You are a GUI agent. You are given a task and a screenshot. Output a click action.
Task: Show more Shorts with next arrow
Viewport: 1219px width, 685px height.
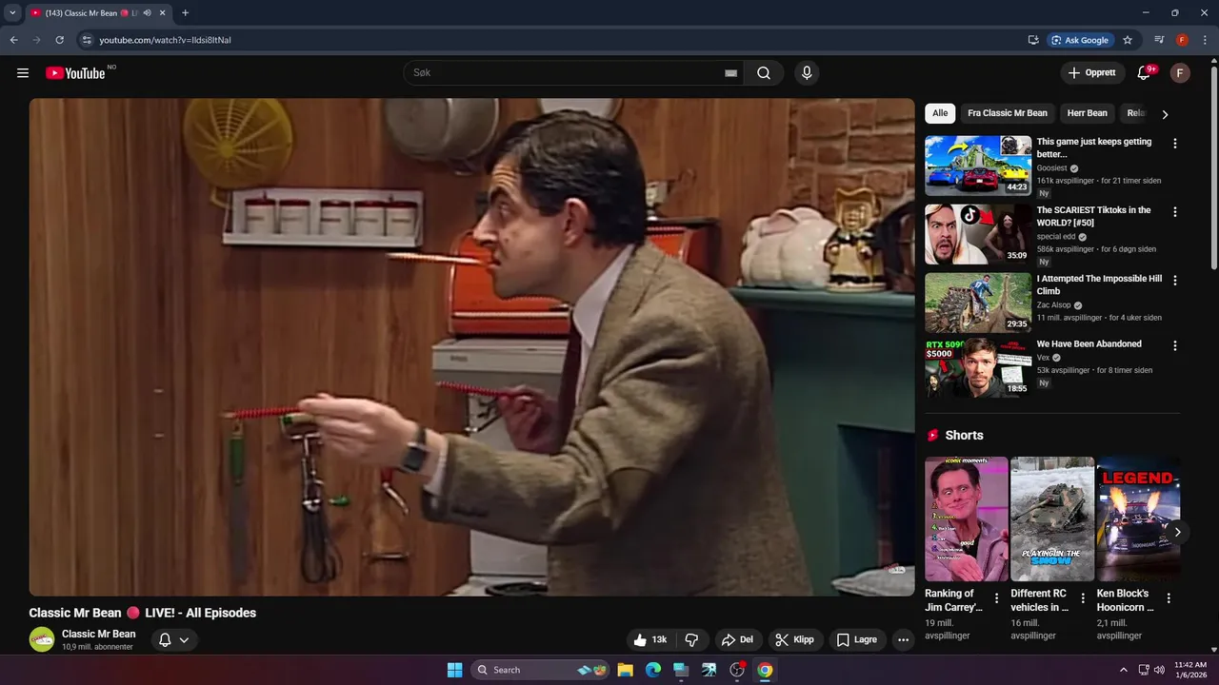pos(1178,532)
